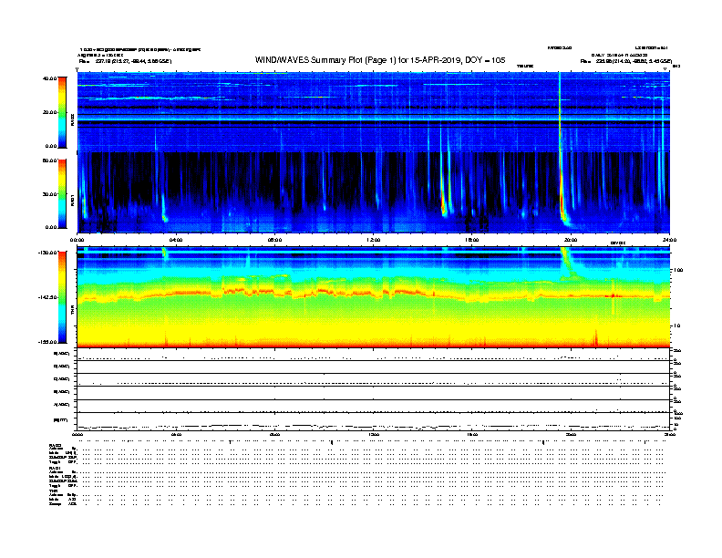Click the vertical RAD1 axis label beside the spectrogram
Viewport: 722px width, 558px height.
pyautogui.click(x=72, y=200)
